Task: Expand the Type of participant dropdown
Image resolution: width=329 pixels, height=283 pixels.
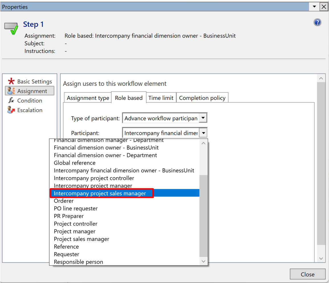Action: pyautogui.click(x=203, y=118)
